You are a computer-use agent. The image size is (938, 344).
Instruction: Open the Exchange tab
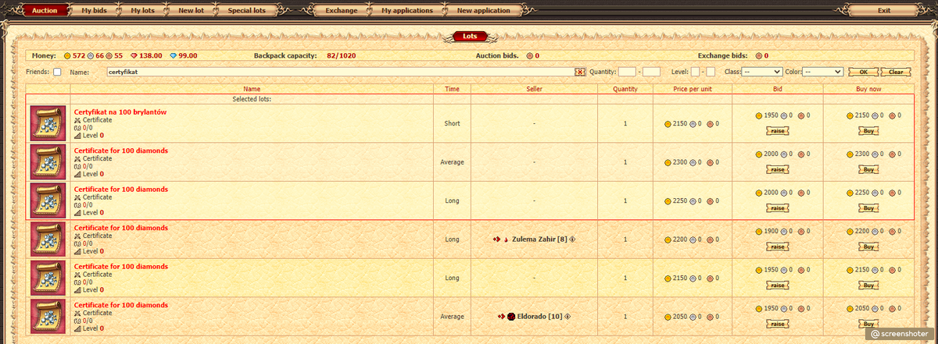tap(341, 11)
